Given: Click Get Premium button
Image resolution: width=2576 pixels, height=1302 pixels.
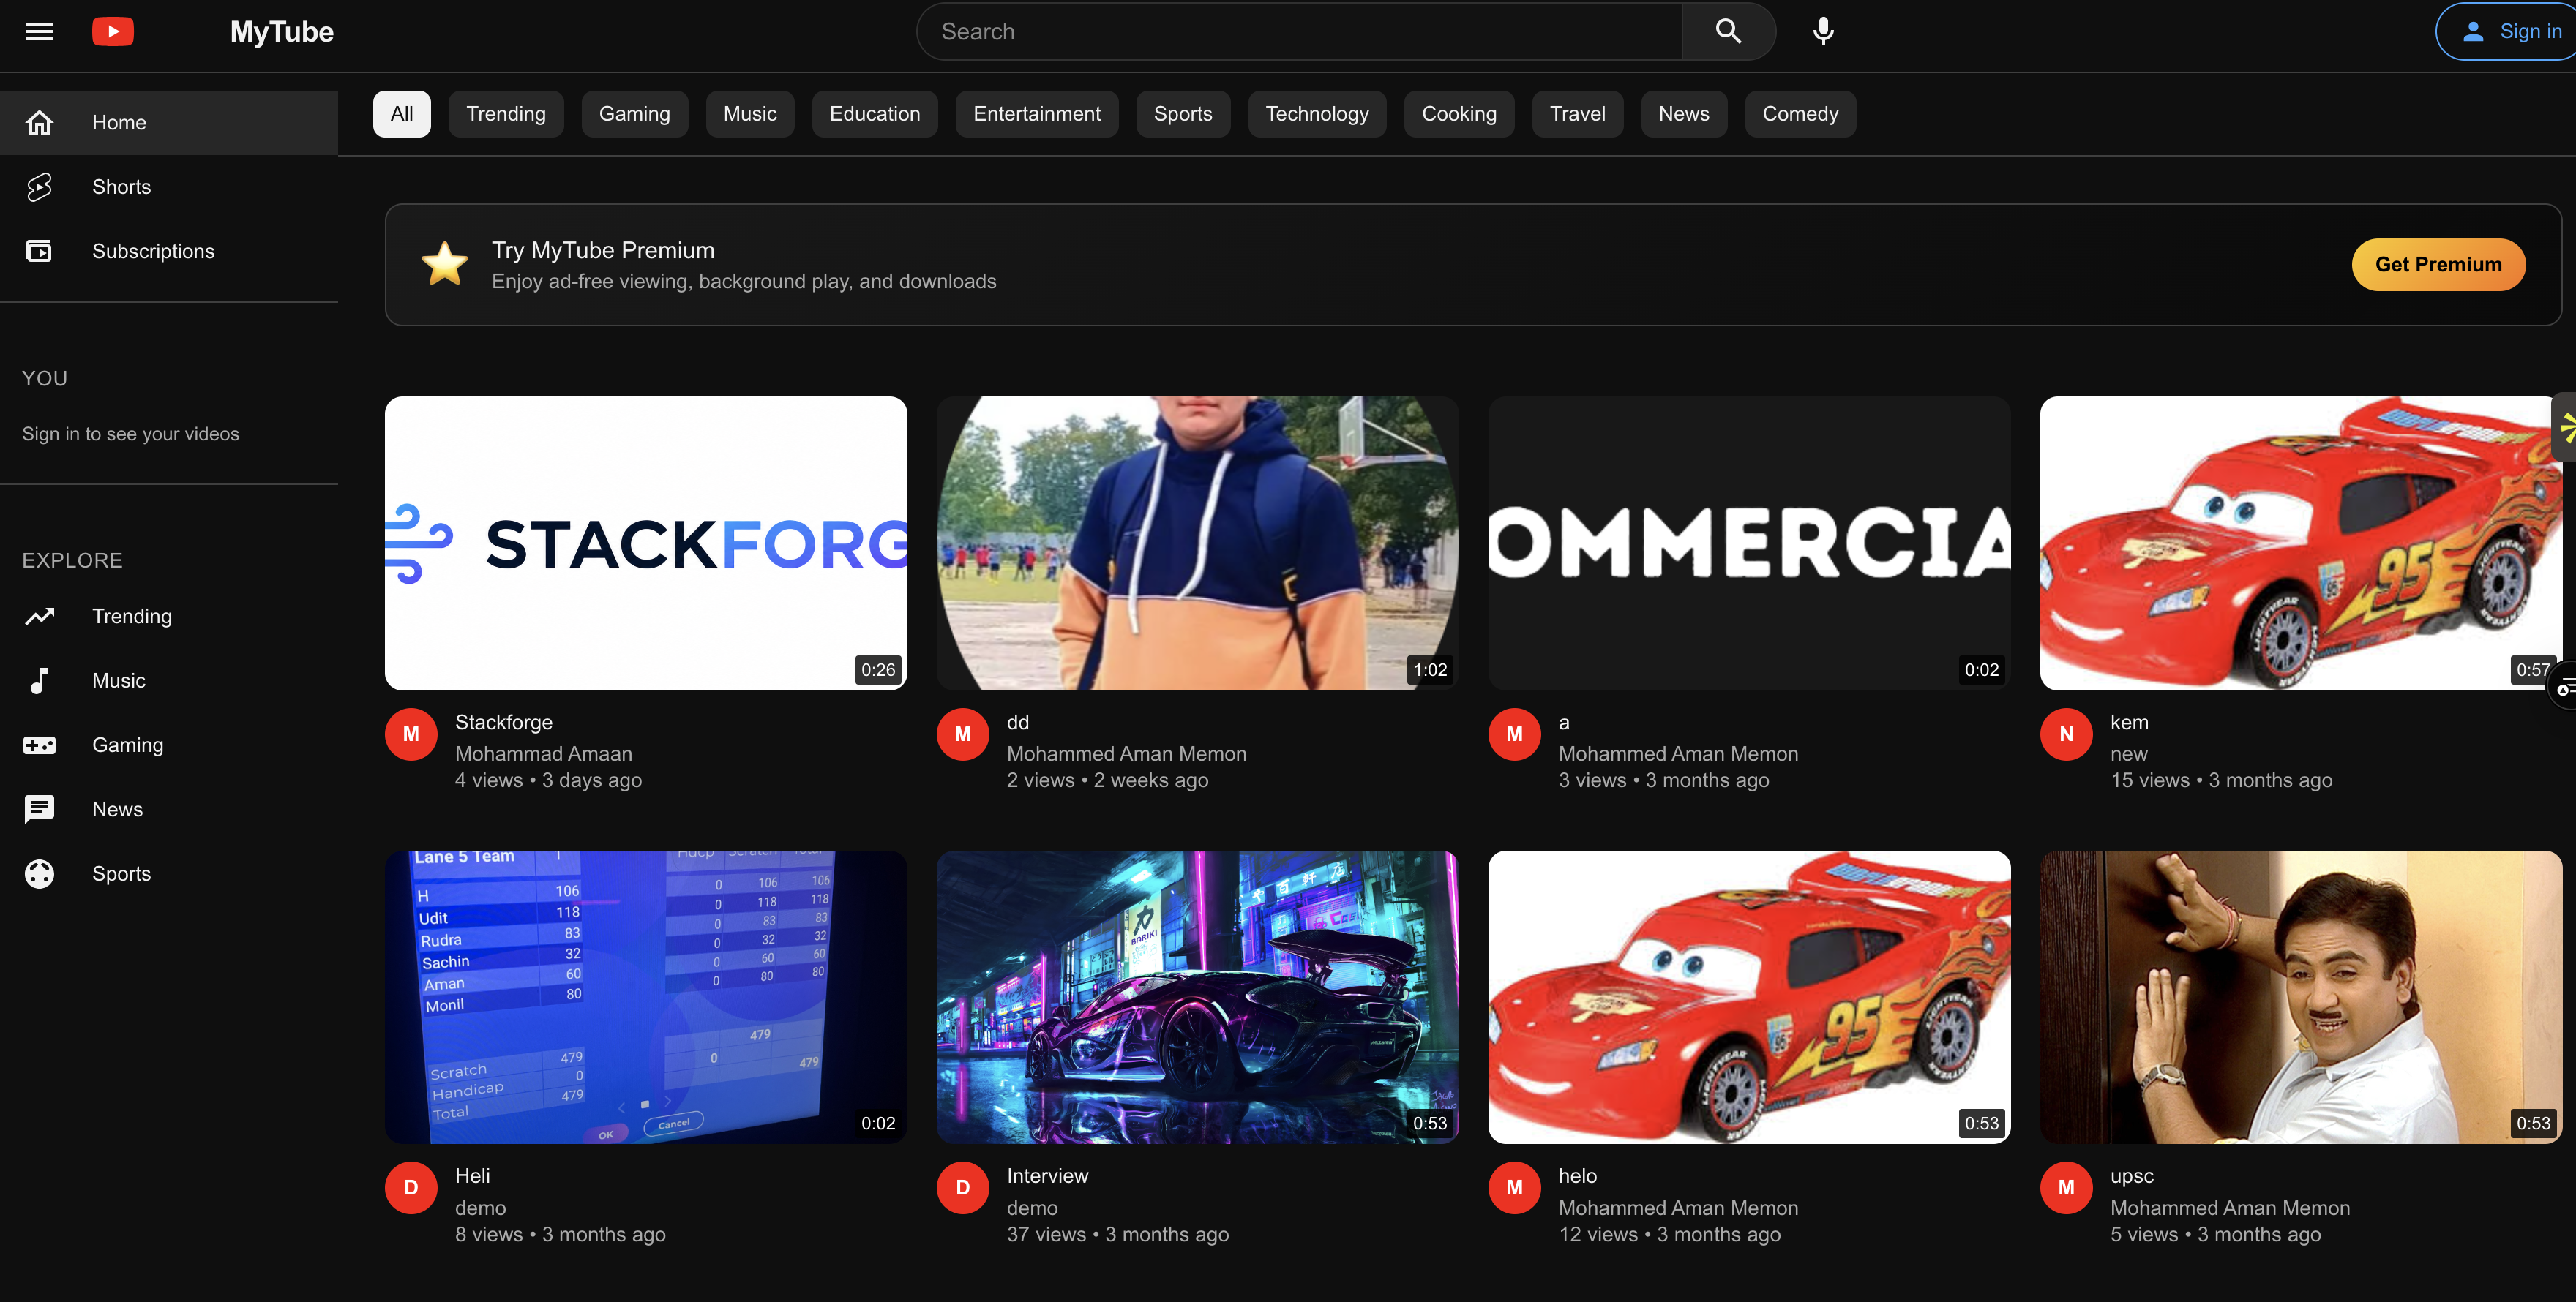Looking at the screenshot, I should (x=2438, y=265).
